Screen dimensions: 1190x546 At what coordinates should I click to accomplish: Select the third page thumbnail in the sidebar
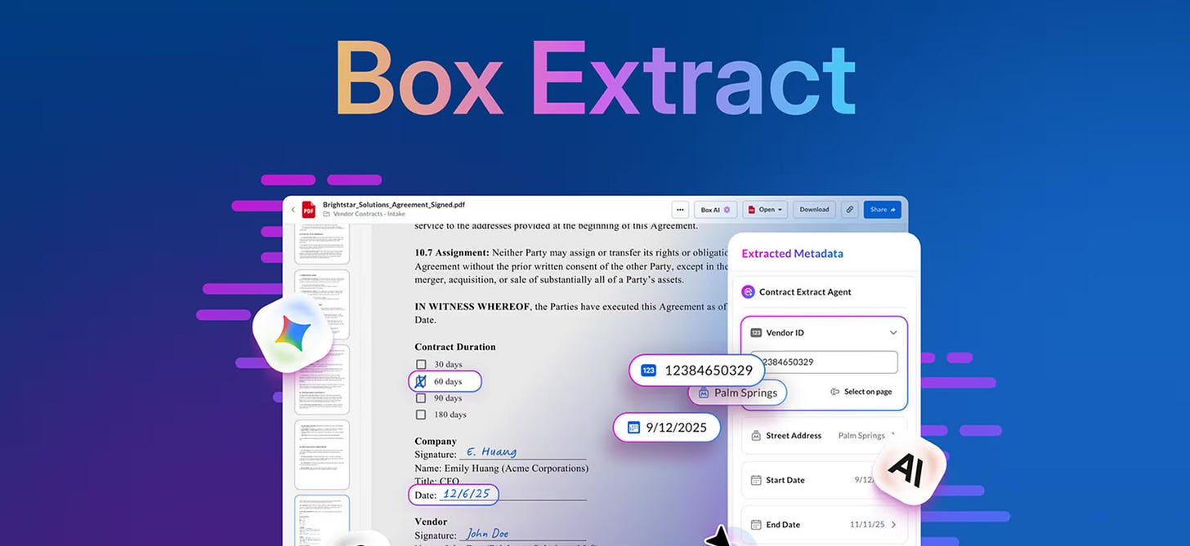(x=322, y=379)
